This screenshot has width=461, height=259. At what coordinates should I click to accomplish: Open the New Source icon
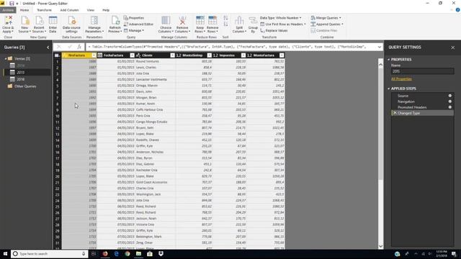pos(24,21)
